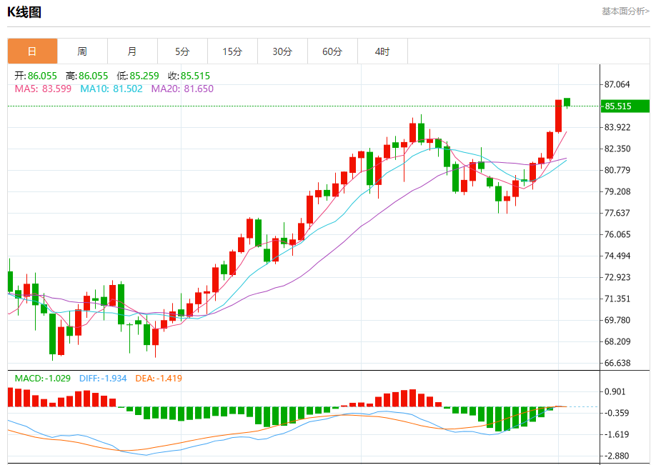The width and height of the screenshot is (656, 465).
Task: Click the -1.619 MACD axis label
Action: pos(615,434)
